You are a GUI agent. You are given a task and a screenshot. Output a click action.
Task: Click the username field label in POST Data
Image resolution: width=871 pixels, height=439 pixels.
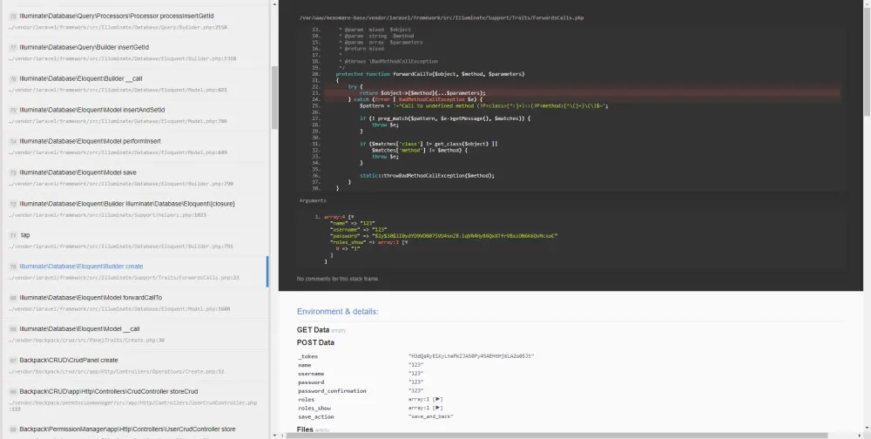click(x=311, y=374)
